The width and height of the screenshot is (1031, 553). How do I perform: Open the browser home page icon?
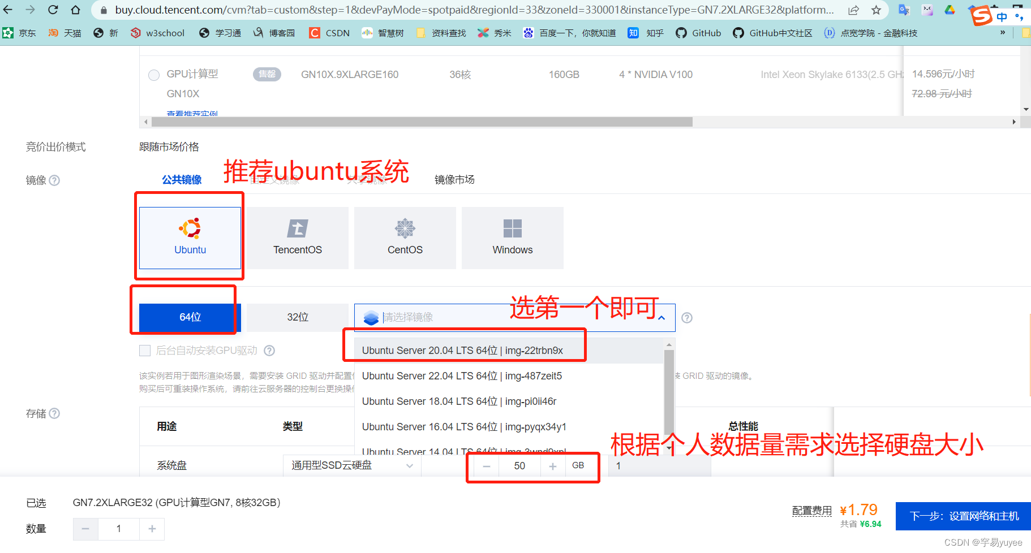click(76, 10)
